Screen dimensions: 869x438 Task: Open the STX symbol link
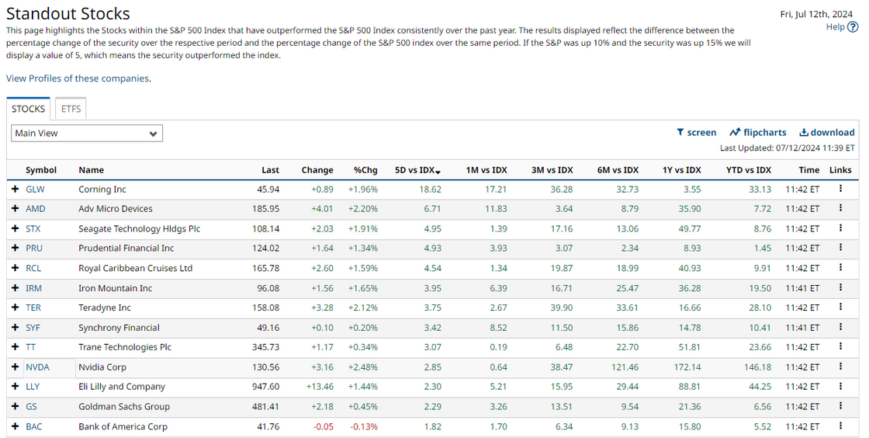tap(33, 228)
